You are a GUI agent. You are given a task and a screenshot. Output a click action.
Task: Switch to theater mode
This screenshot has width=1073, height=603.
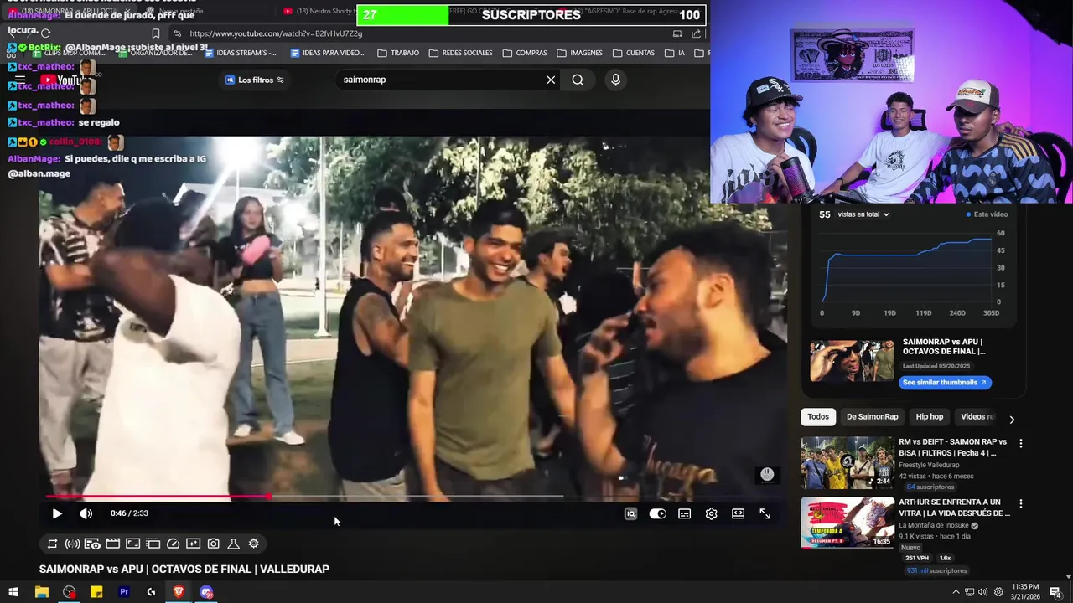(738, 514)
